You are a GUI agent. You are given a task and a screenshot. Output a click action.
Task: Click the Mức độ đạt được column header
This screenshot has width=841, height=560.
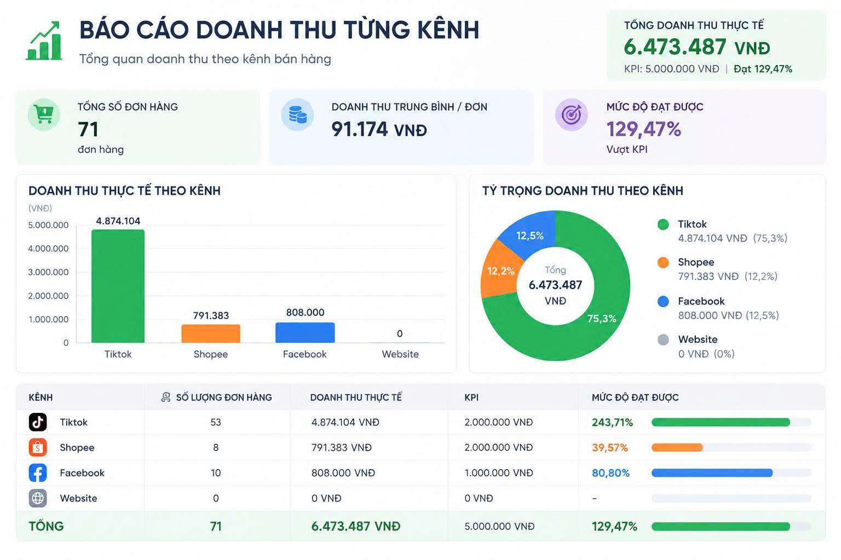[x=635, y=398]
